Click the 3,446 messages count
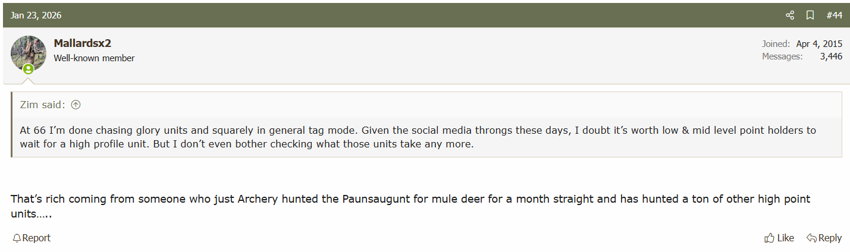 click(x=830, y=56)
